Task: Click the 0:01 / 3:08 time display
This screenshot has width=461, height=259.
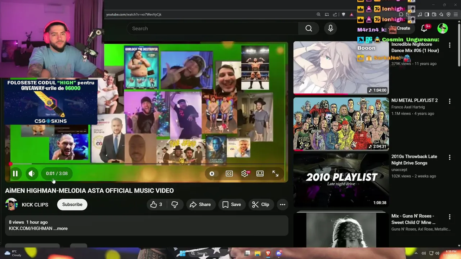Action: pos(57,173)
